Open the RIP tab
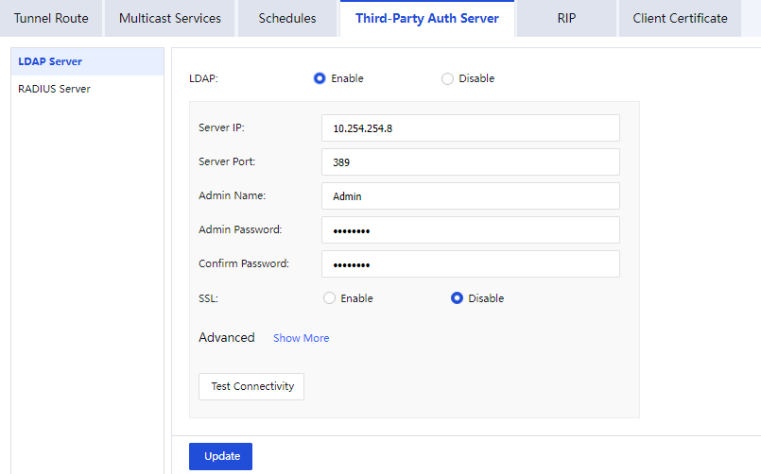Viewport: 761px width, 474px height. click(566, 18)
